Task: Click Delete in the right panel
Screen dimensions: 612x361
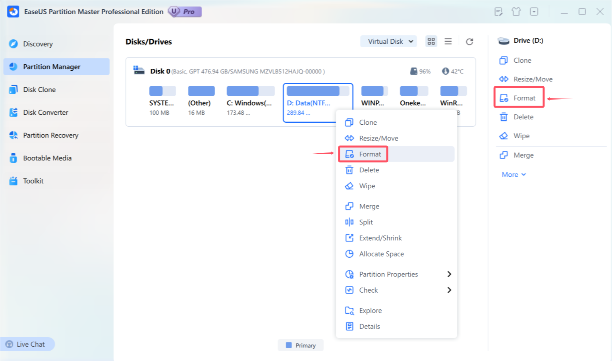Action: click(x=516, y=117)
